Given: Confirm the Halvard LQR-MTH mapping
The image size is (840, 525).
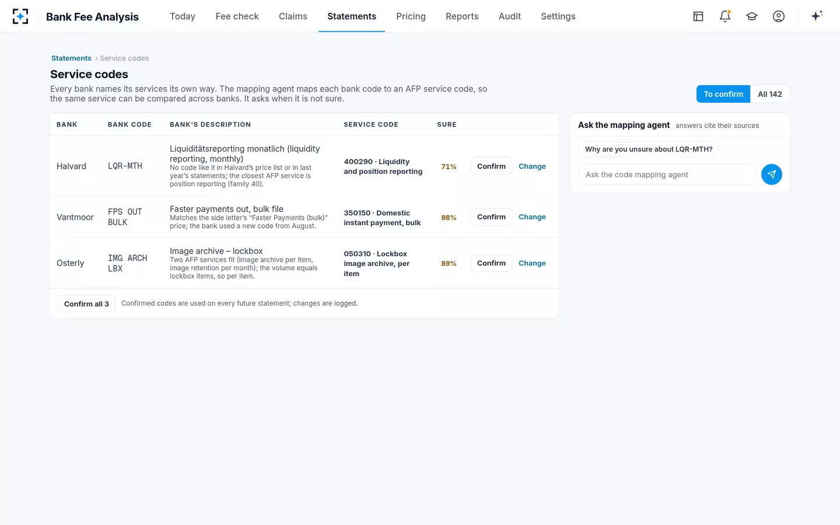Looking at the screenshot, I should pyautogui.click(x=491, y=166).
